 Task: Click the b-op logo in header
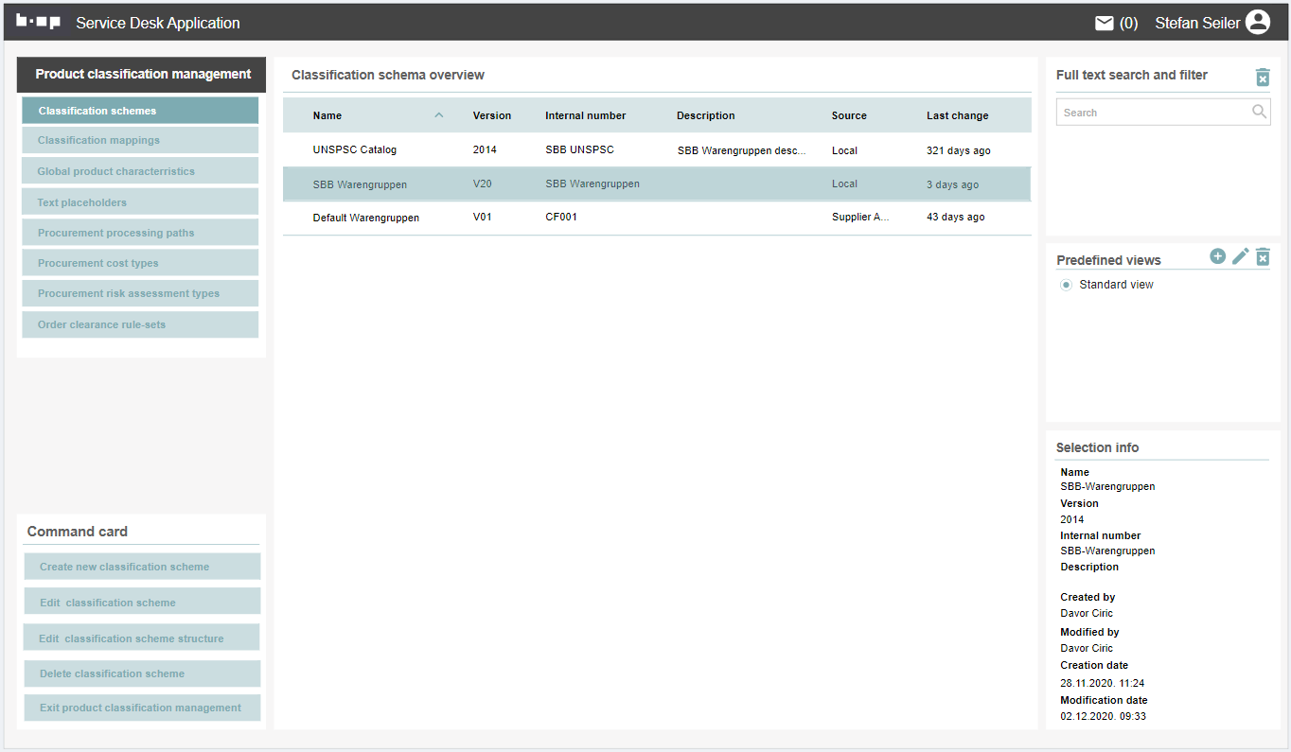(39, 22)
